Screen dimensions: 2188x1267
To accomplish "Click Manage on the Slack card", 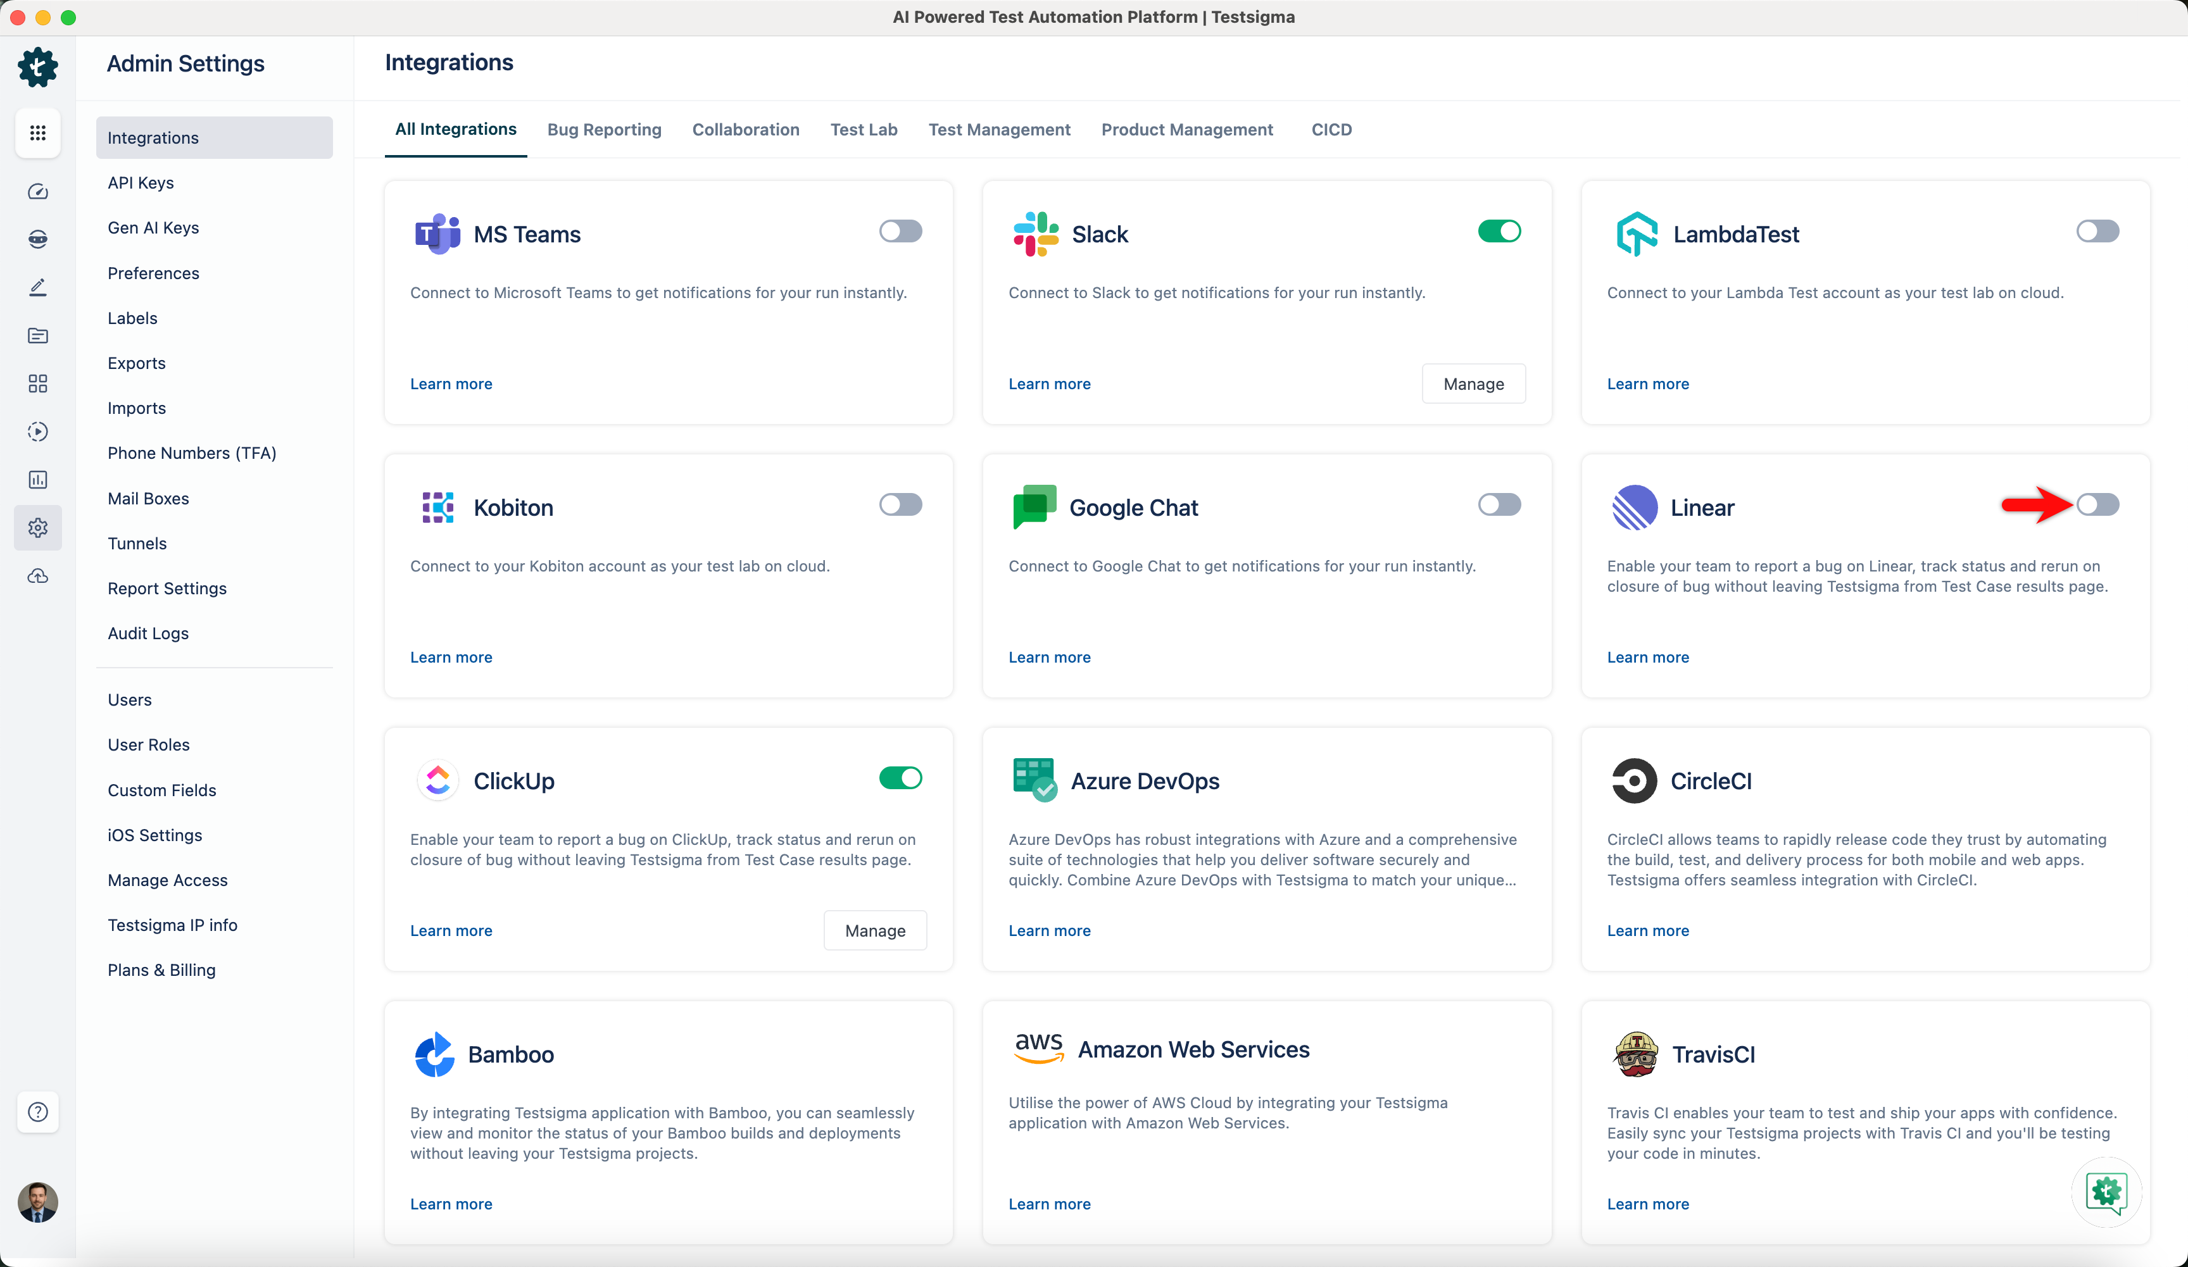I will [1473, 383].
